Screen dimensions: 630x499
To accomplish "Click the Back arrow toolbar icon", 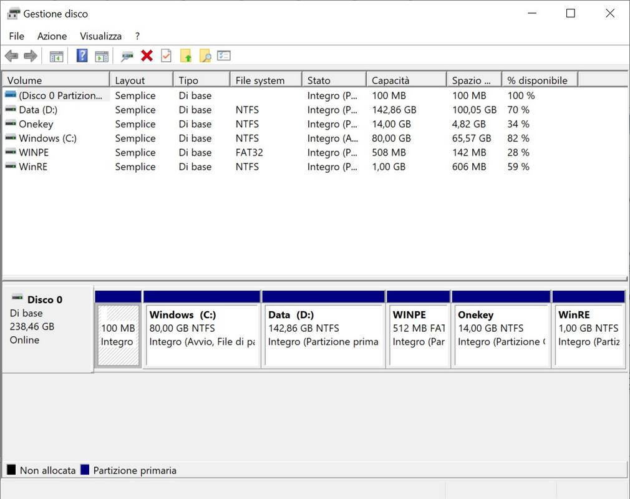I will click(x=12, y=56).
